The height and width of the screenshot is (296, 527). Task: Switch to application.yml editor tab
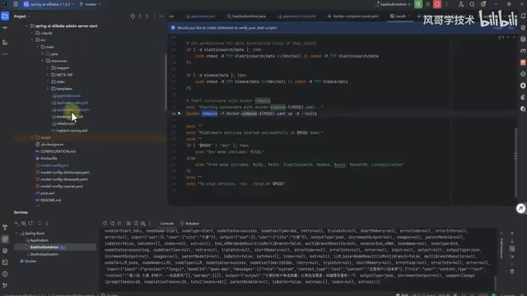pos(200,16)
